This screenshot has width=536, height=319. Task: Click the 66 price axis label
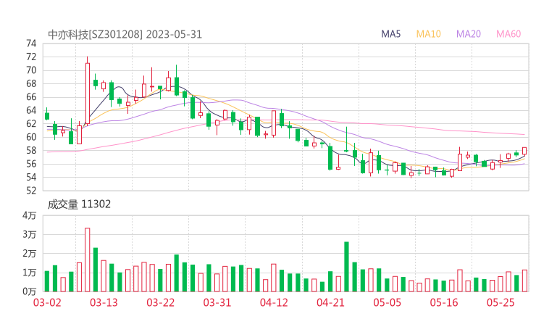click(x=31, y=97)
